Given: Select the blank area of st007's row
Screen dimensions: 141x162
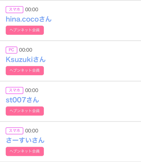Looking at the screenshot, I should click(x=92, y=101).
